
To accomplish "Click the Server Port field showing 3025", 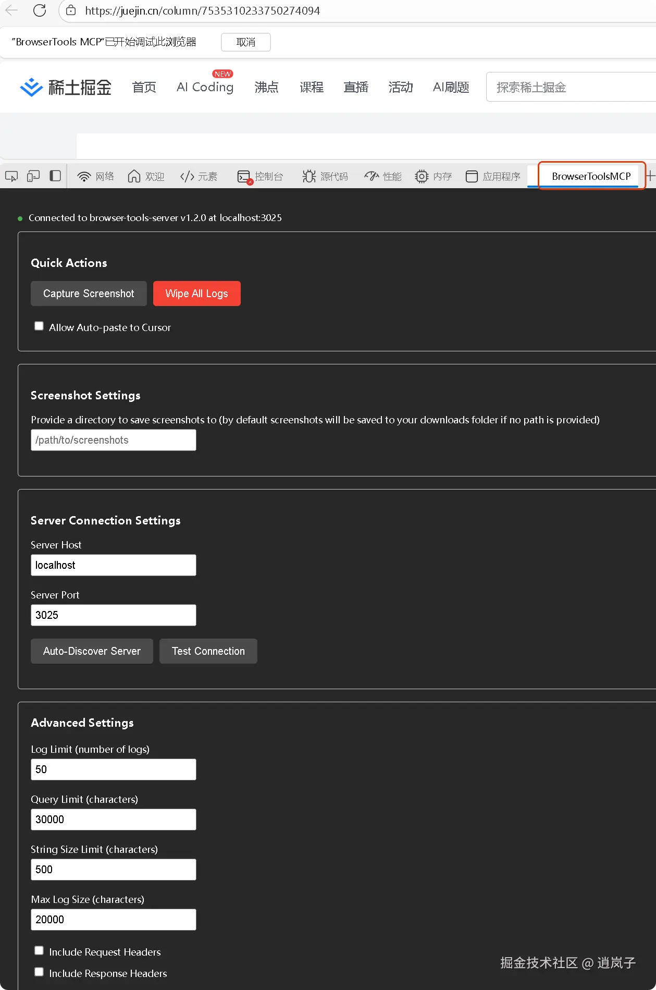I will point(114,615).
